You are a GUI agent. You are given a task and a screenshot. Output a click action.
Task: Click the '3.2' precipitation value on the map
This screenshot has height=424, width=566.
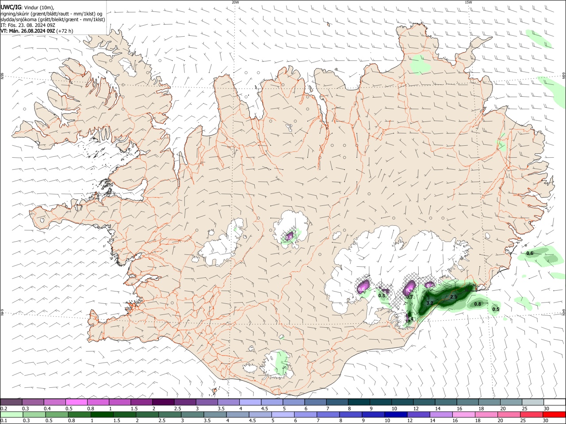pos(429,303)
